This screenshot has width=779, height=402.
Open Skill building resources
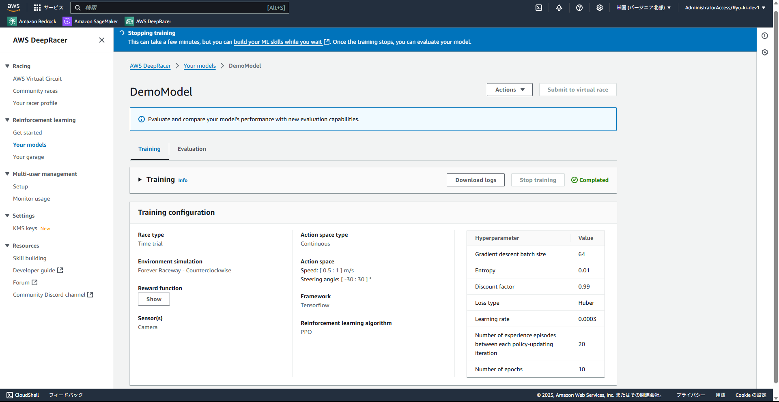click(x=30, y=258)
